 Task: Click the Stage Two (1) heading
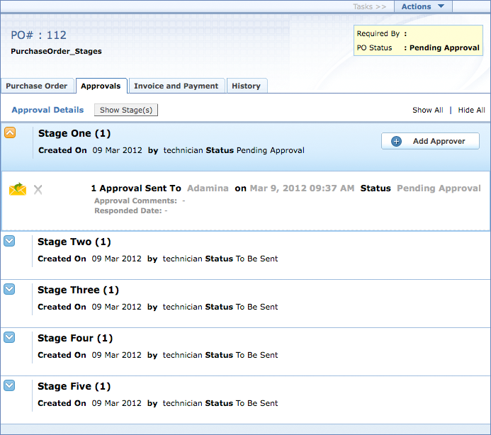[x=74, y=242]
